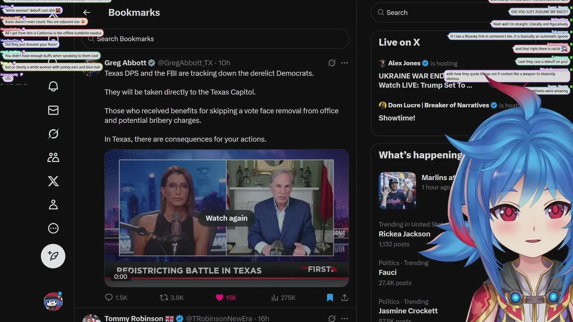Open account avatar at sidebar bottom
The image size is (573, 322).
[x=53, y=301]
